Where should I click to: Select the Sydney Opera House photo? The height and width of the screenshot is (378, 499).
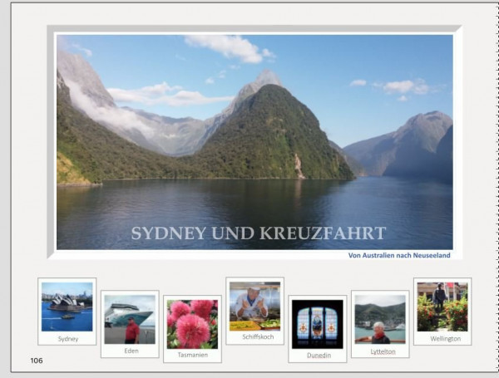[67, 307]
